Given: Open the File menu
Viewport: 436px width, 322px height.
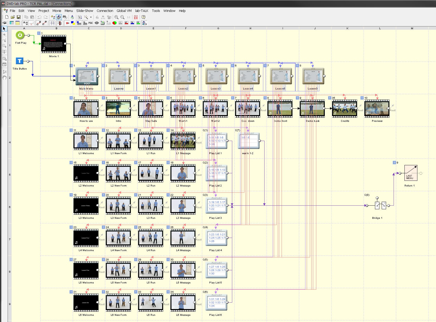Looking at the screenshot, I should coord(12,11).
